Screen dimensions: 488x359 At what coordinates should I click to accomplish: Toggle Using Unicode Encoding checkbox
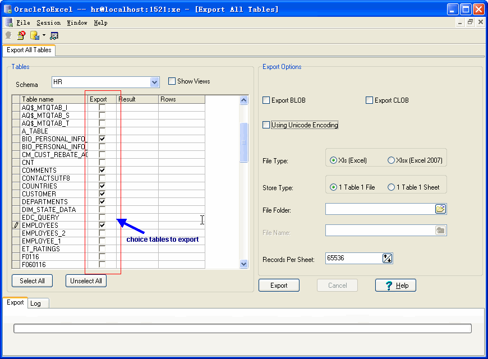[266, 125]
